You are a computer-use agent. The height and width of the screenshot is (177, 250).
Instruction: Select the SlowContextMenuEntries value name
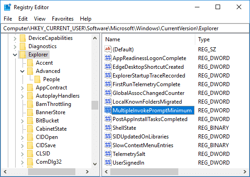click(x=143, y=145)
